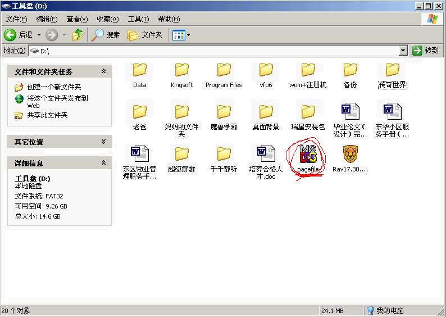Open the 瑞星安装包 folder

click(308, 117)
